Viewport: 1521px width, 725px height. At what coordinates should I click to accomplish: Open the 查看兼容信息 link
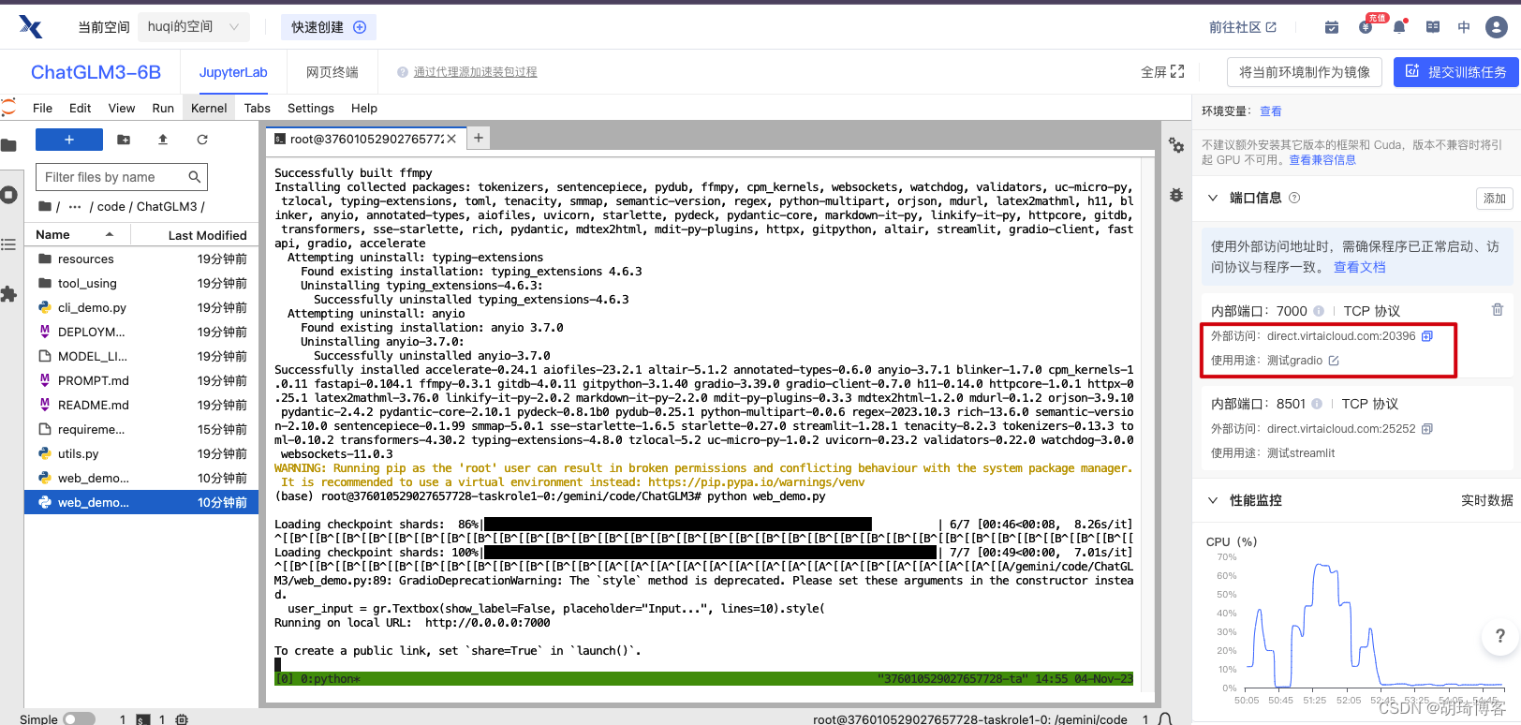(x=1322, y=160)
